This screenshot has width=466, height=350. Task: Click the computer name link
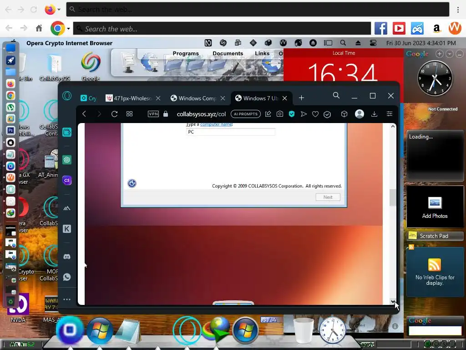click(216, 124)
